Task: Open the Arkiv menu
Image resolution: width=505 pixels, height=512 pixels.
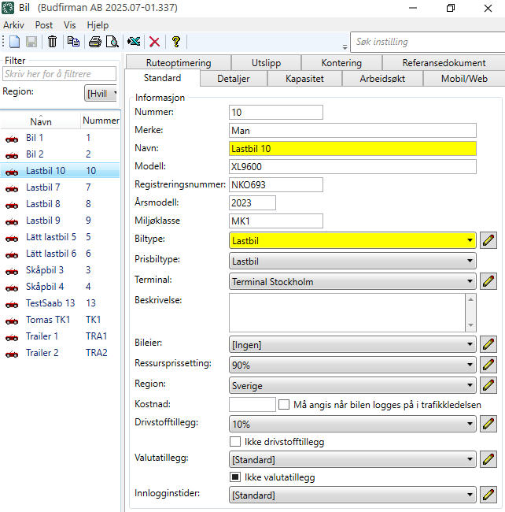Action: coord(14,24)
